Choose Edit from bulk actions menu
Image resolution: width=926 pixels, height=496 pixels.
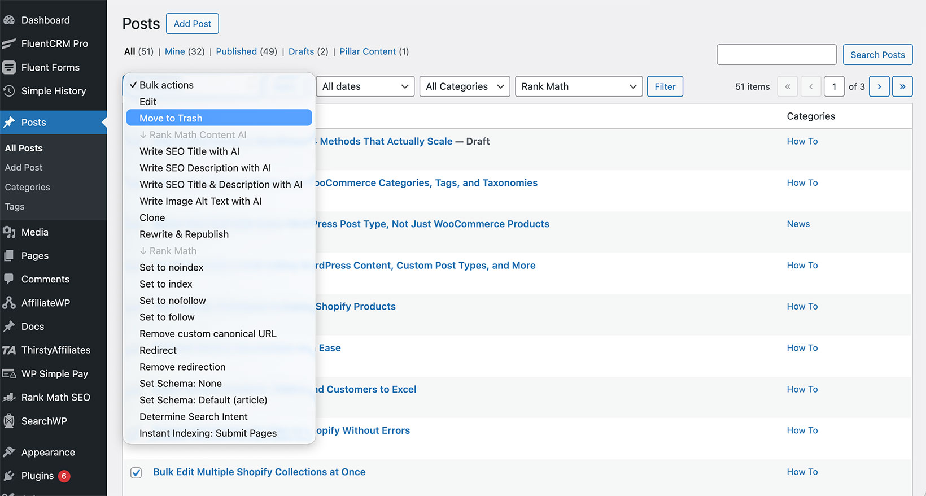click(219, 102)
